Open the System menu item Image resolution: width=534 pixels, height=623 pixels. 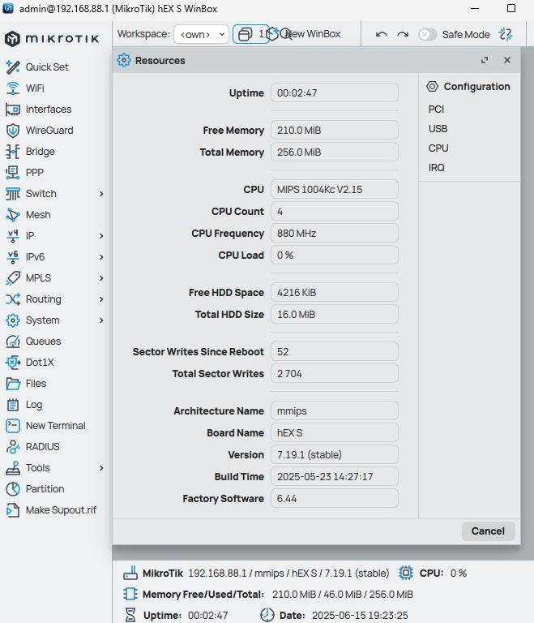click(x=42, y=320)
